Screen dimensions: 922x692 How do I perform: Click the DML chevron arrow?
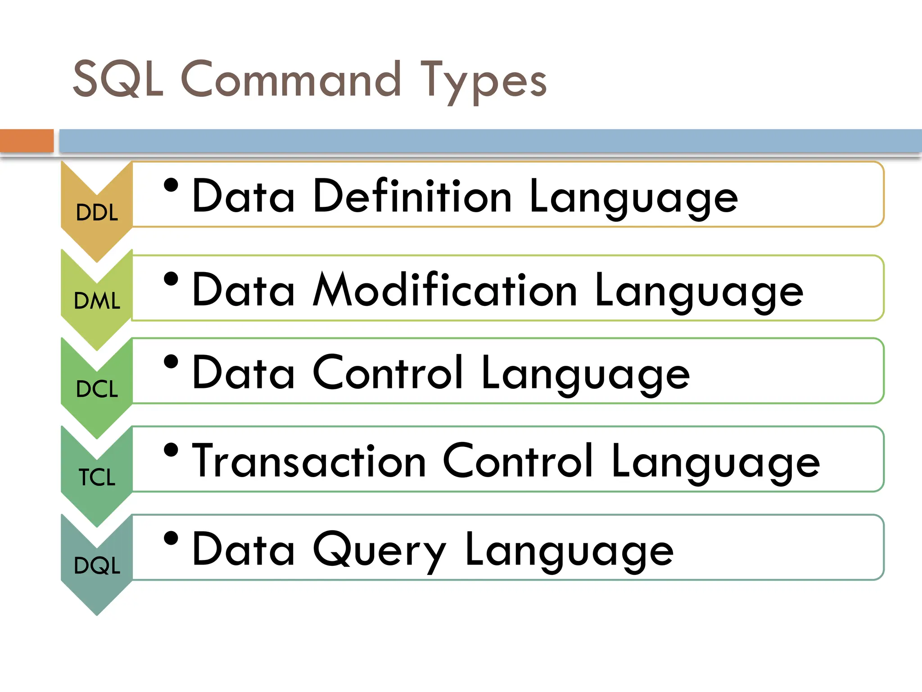97,300
